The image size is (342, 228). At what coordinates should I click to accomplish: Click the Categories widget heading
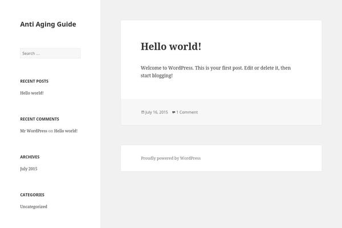tap(32, 195)
